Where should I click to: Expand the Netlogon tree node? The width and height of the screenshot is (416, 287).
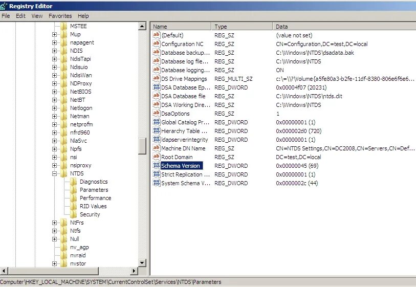coord(54,108)
